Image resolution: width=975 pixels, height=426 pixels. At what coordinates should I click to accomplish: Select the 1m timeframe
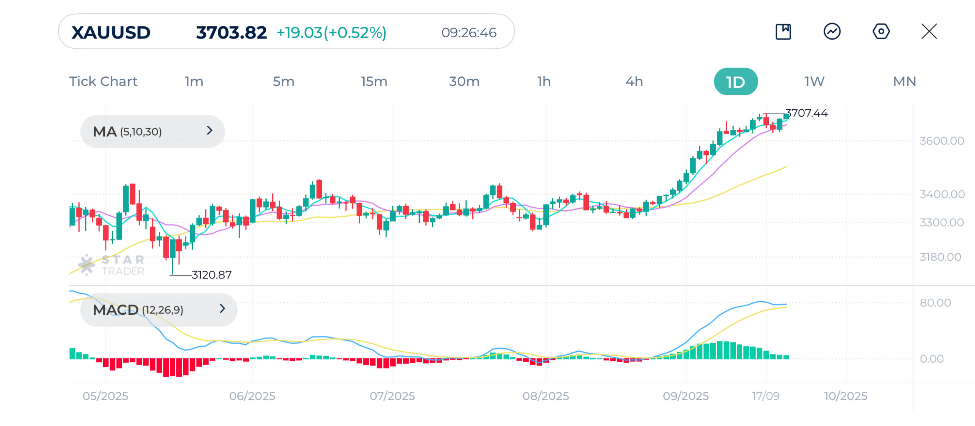pyautogui.click(x=194, y=82)
